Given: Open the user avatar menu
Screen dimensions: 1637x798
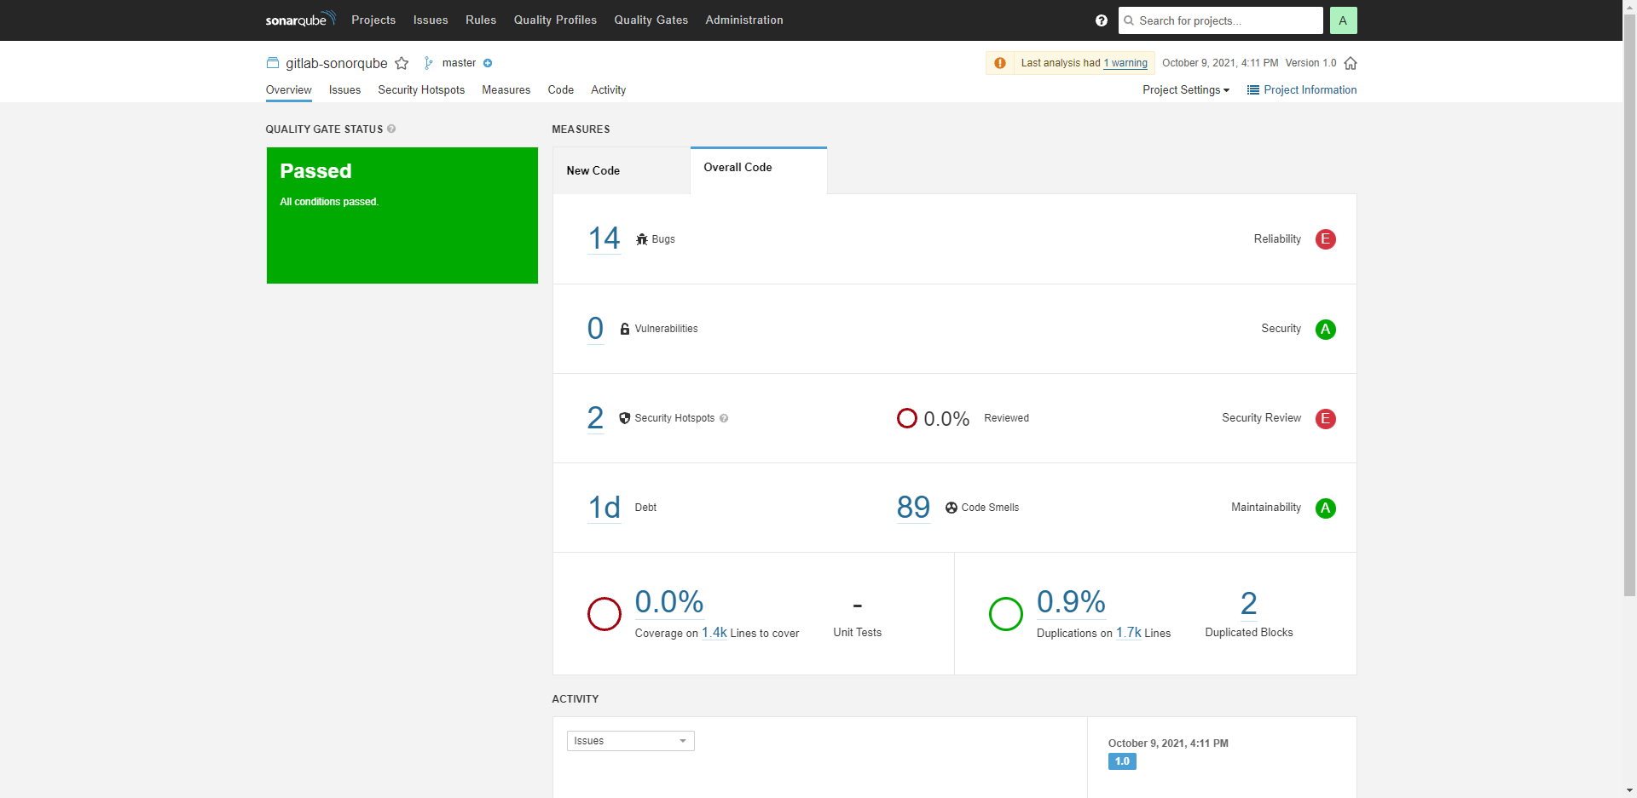Looking at the screenshot, I should [x=1343, y=20].
